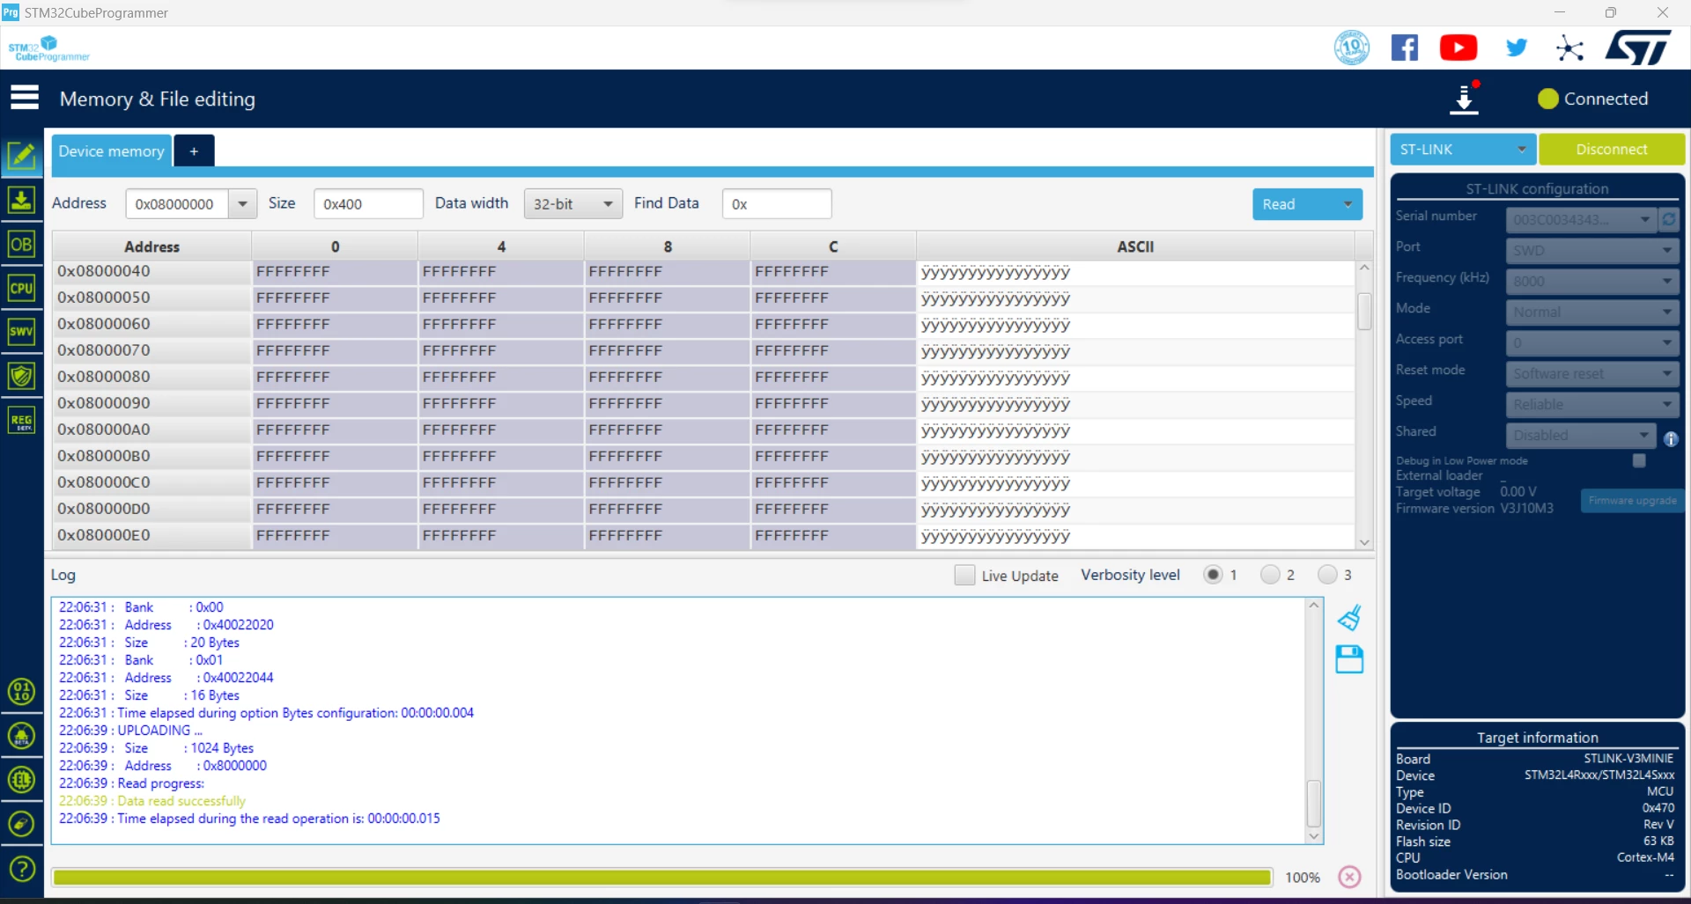Image resolution: width=1691 pixels, height=904 pixels.
Task: Open the Erasing & Programming sidebar icon
Action: click(x=21, y=200)
